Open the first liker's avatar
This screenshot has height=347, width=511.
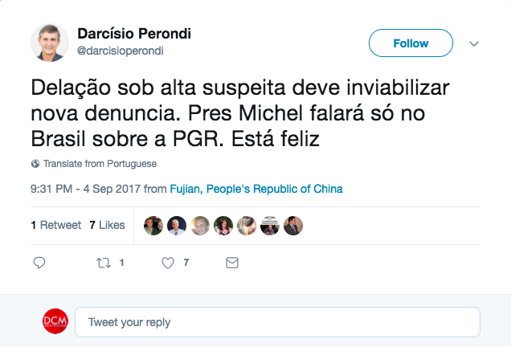pos(153,226)
